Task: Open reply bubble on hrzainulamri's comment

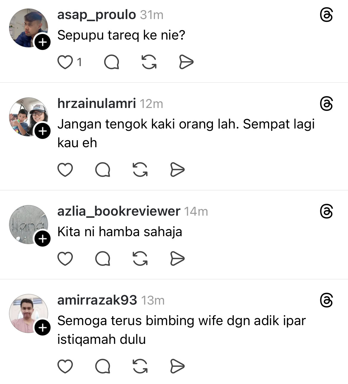Action: click(x=103, y=170)
